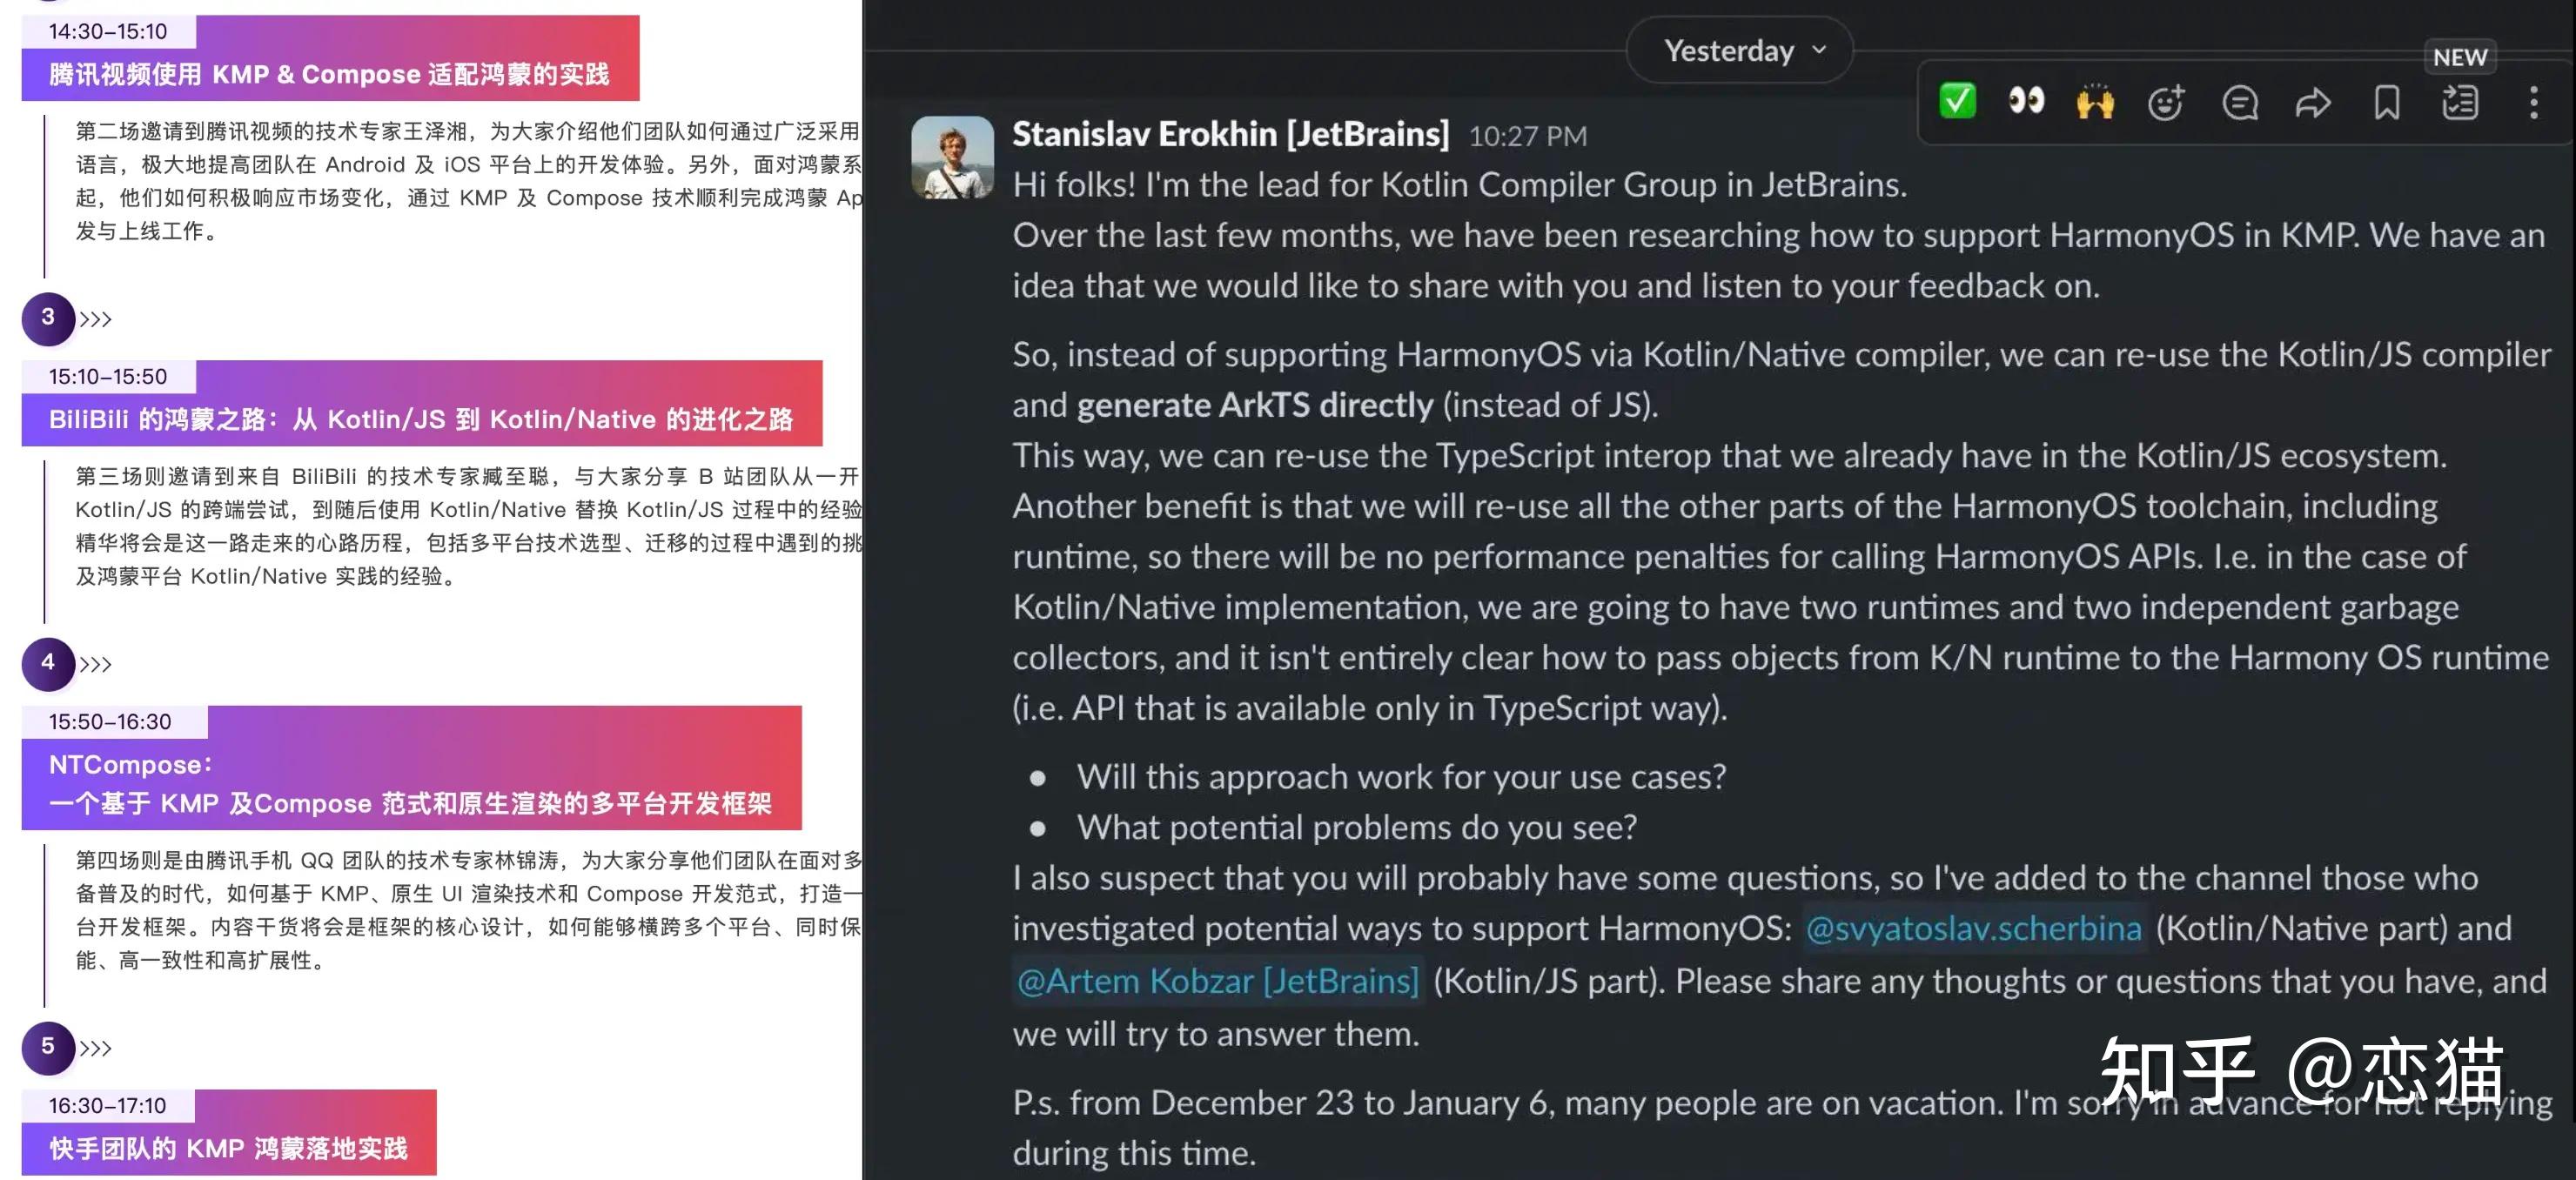Toggle the eyes reaction on the message

(x=2025, y=100)
